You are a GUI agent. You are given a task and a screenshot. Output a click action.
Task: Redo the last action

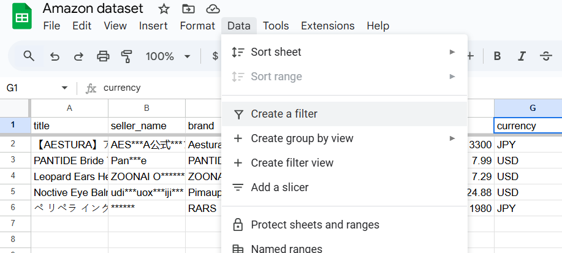tap(78, 56)
